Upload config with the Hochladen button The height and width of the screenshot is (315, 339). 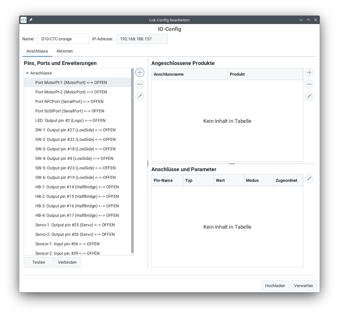tap(275, 285)
